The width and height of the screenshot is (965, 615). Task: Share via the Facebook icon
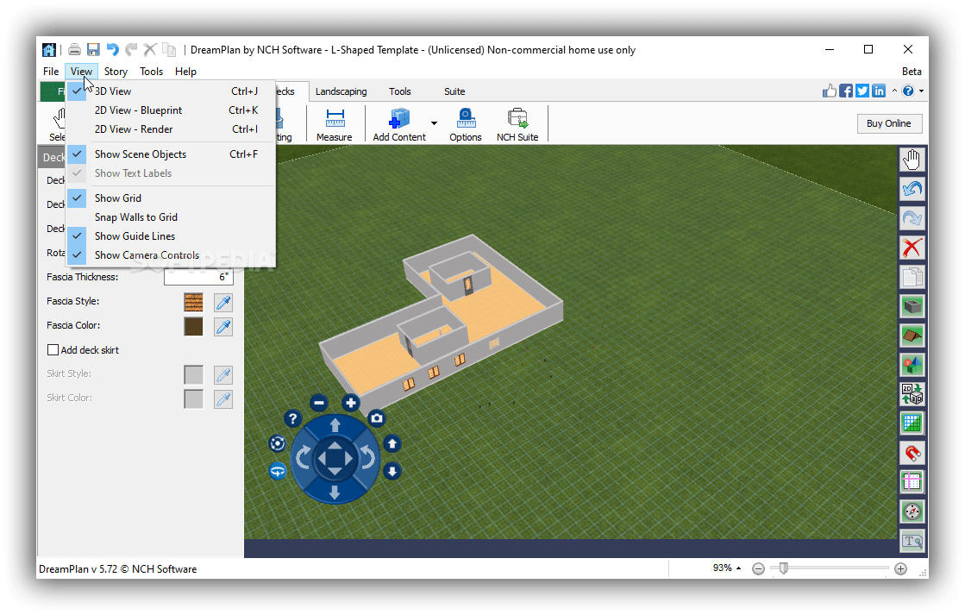[846, 91]
